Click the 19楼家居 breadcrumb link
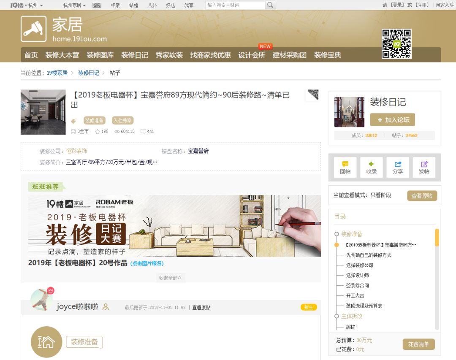 tap(57, 73)
